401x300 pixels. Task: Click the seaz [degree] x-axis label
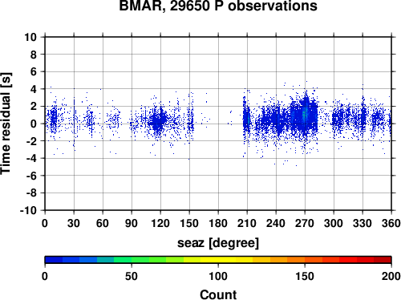tap(218, 243)
